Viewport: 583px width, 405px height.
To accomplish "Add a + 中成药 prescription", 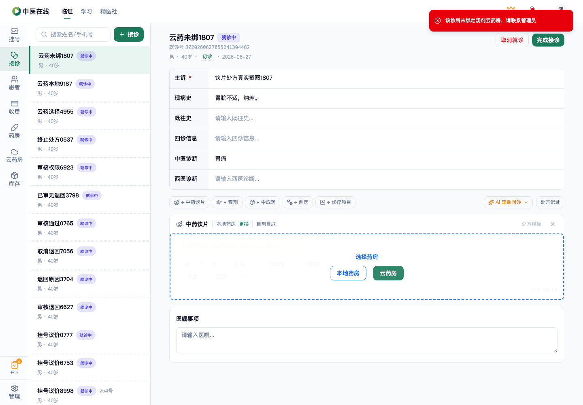I will tap(262, 202).
